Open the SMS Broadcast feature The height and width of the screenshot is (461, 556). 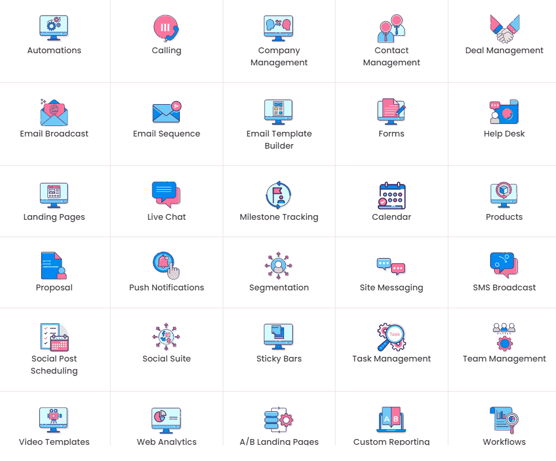(503, 265)
